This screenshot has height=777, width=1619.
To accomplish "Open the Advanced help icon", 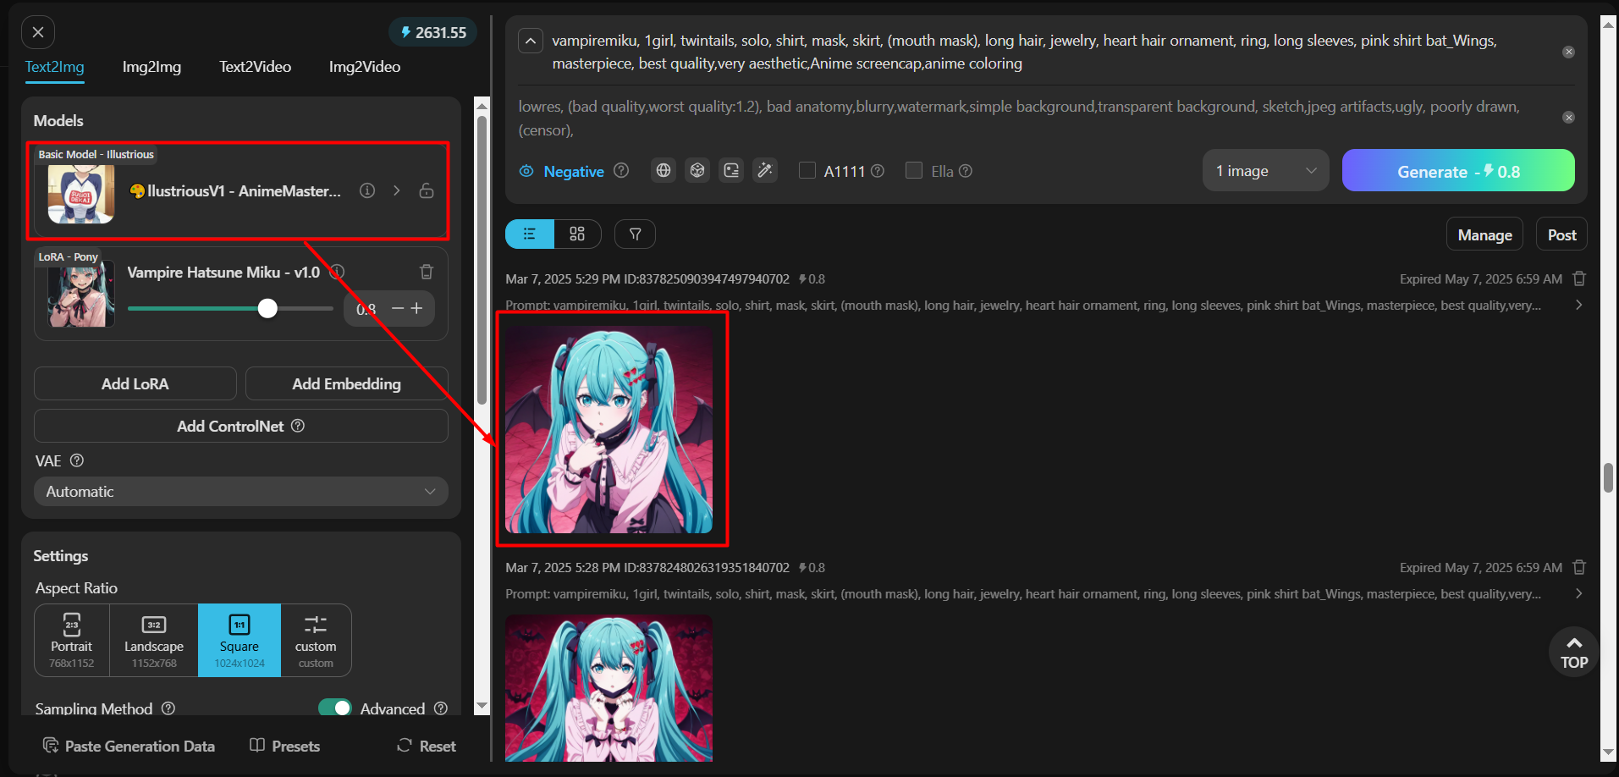I will coord(441,708).
